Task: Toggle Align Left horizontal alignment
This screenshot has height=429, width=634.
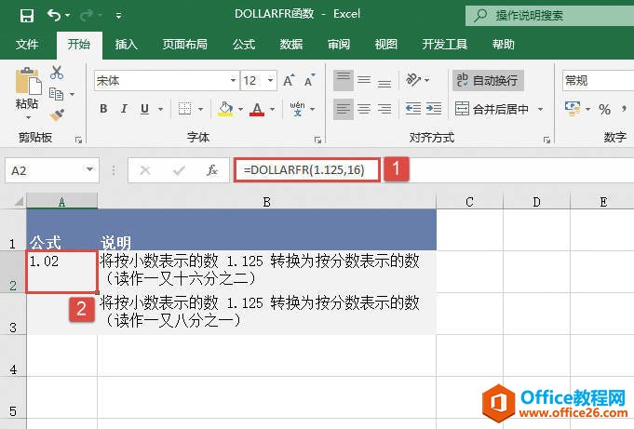Action: point(344,109)
